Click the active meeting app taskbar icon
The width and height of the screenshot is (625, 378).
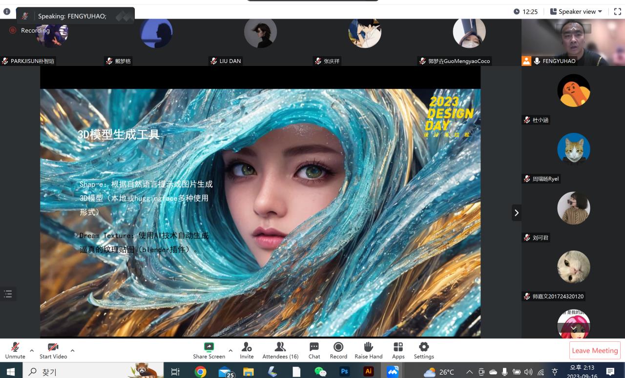pos(393,372)
